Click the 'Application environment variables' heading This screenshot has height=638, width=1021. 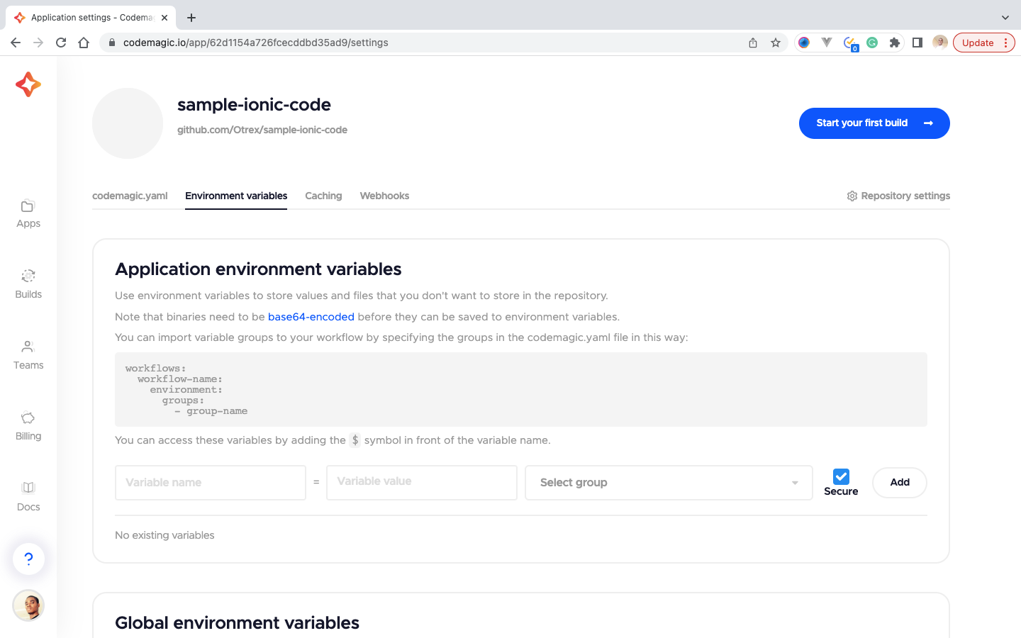click(x=258, y=269)
